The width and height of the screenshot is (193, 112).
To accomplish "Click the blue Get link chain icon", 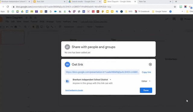I will 67,64.
